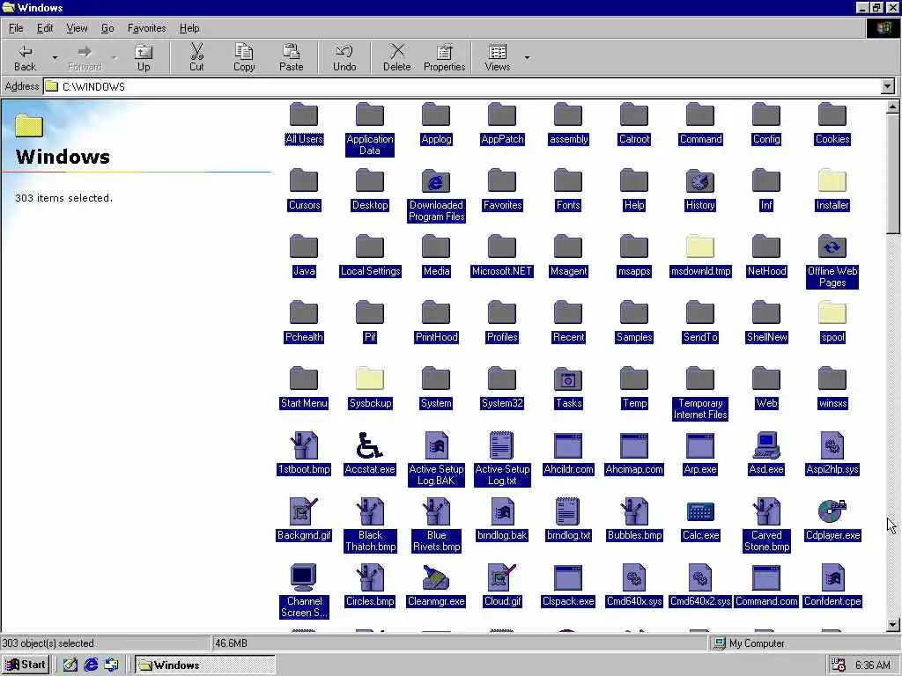Open the Back history dropdown arrow
The height and width of the screenshot is (676, 902).
point(55,58)
